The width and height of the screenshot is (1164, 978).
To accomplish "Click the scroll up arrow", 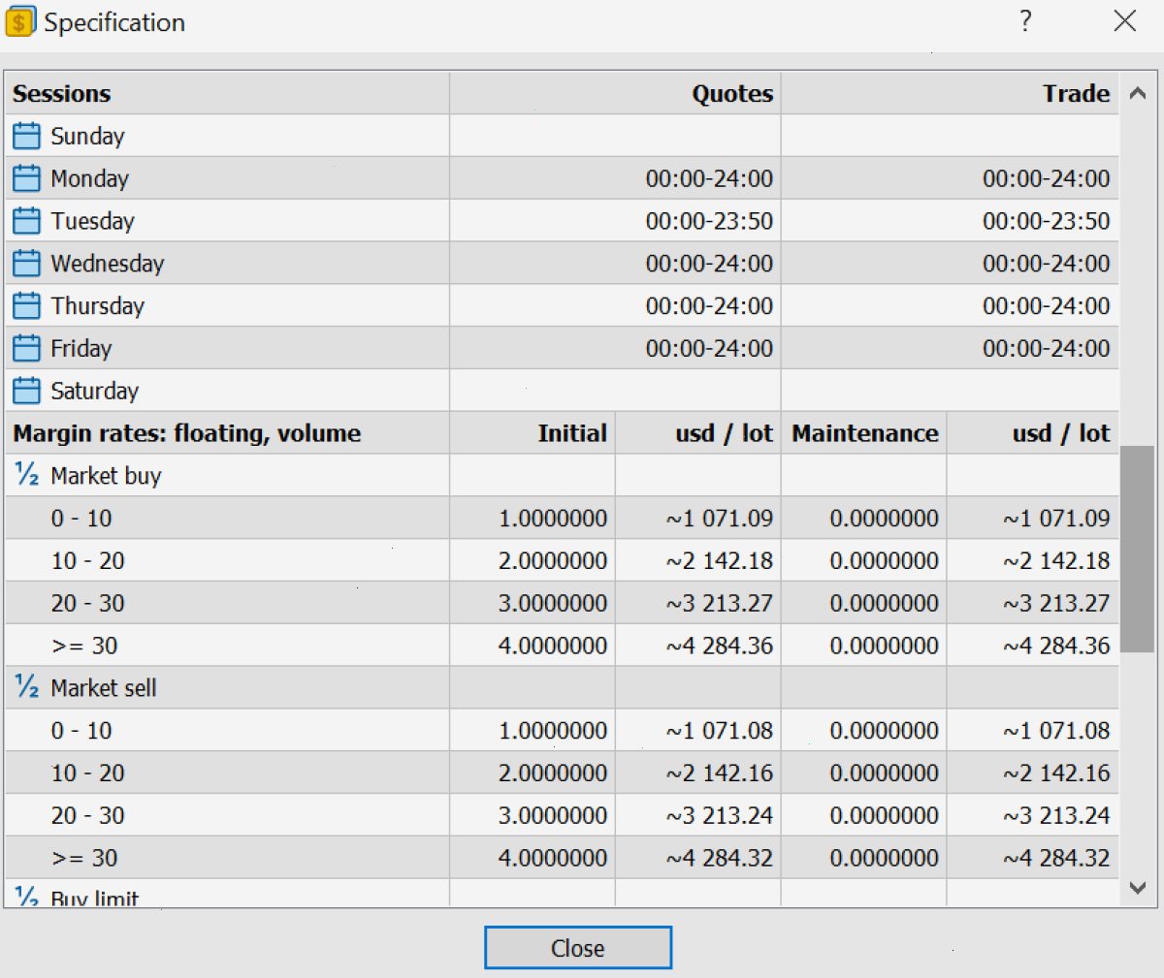I will click(x=1138, y=94).
